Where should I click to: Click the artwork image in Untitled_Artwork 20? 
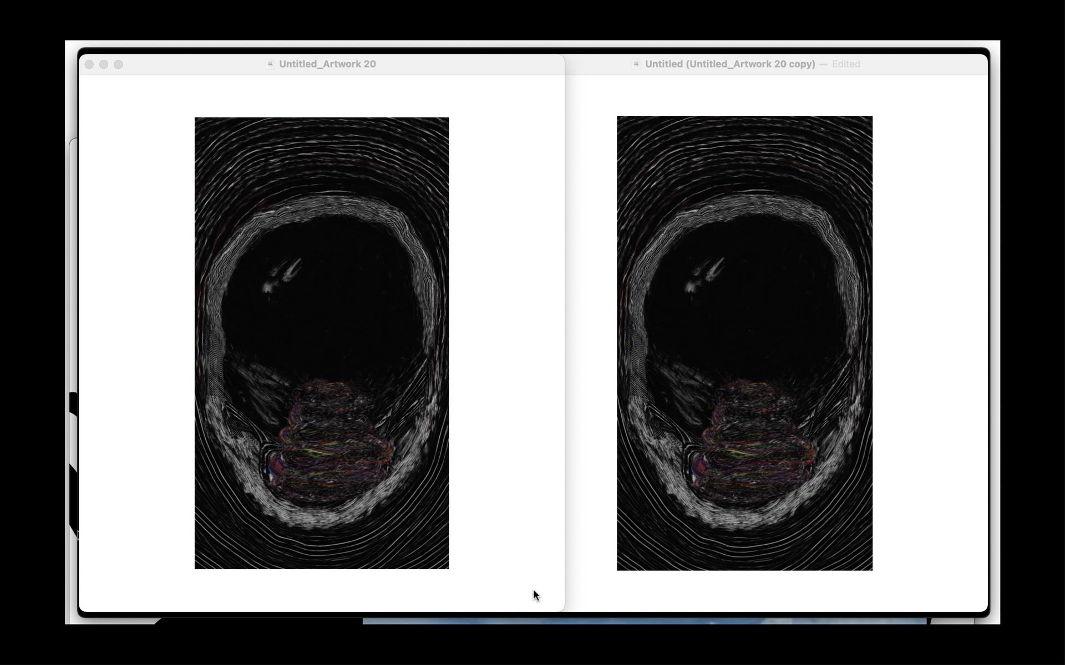click(x=322, y=343)
